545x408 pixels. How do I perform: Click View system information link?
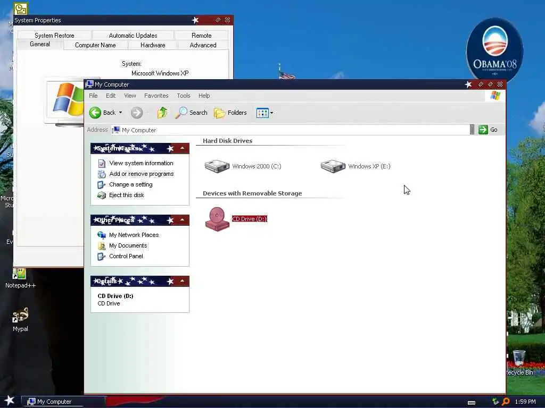[x=141, y=163]
